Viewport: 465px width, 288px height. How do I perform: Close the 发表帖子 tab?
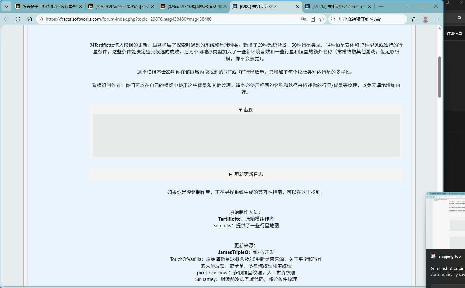(81, 6)
